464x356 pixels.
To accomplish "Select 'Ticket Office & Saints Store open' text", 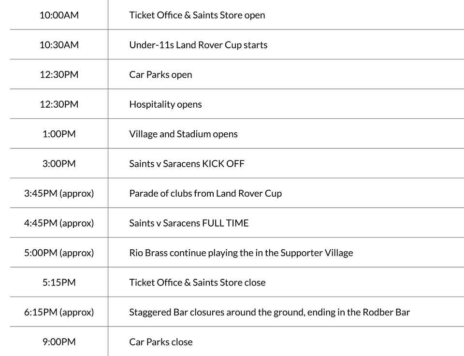I will coord(197,15).
